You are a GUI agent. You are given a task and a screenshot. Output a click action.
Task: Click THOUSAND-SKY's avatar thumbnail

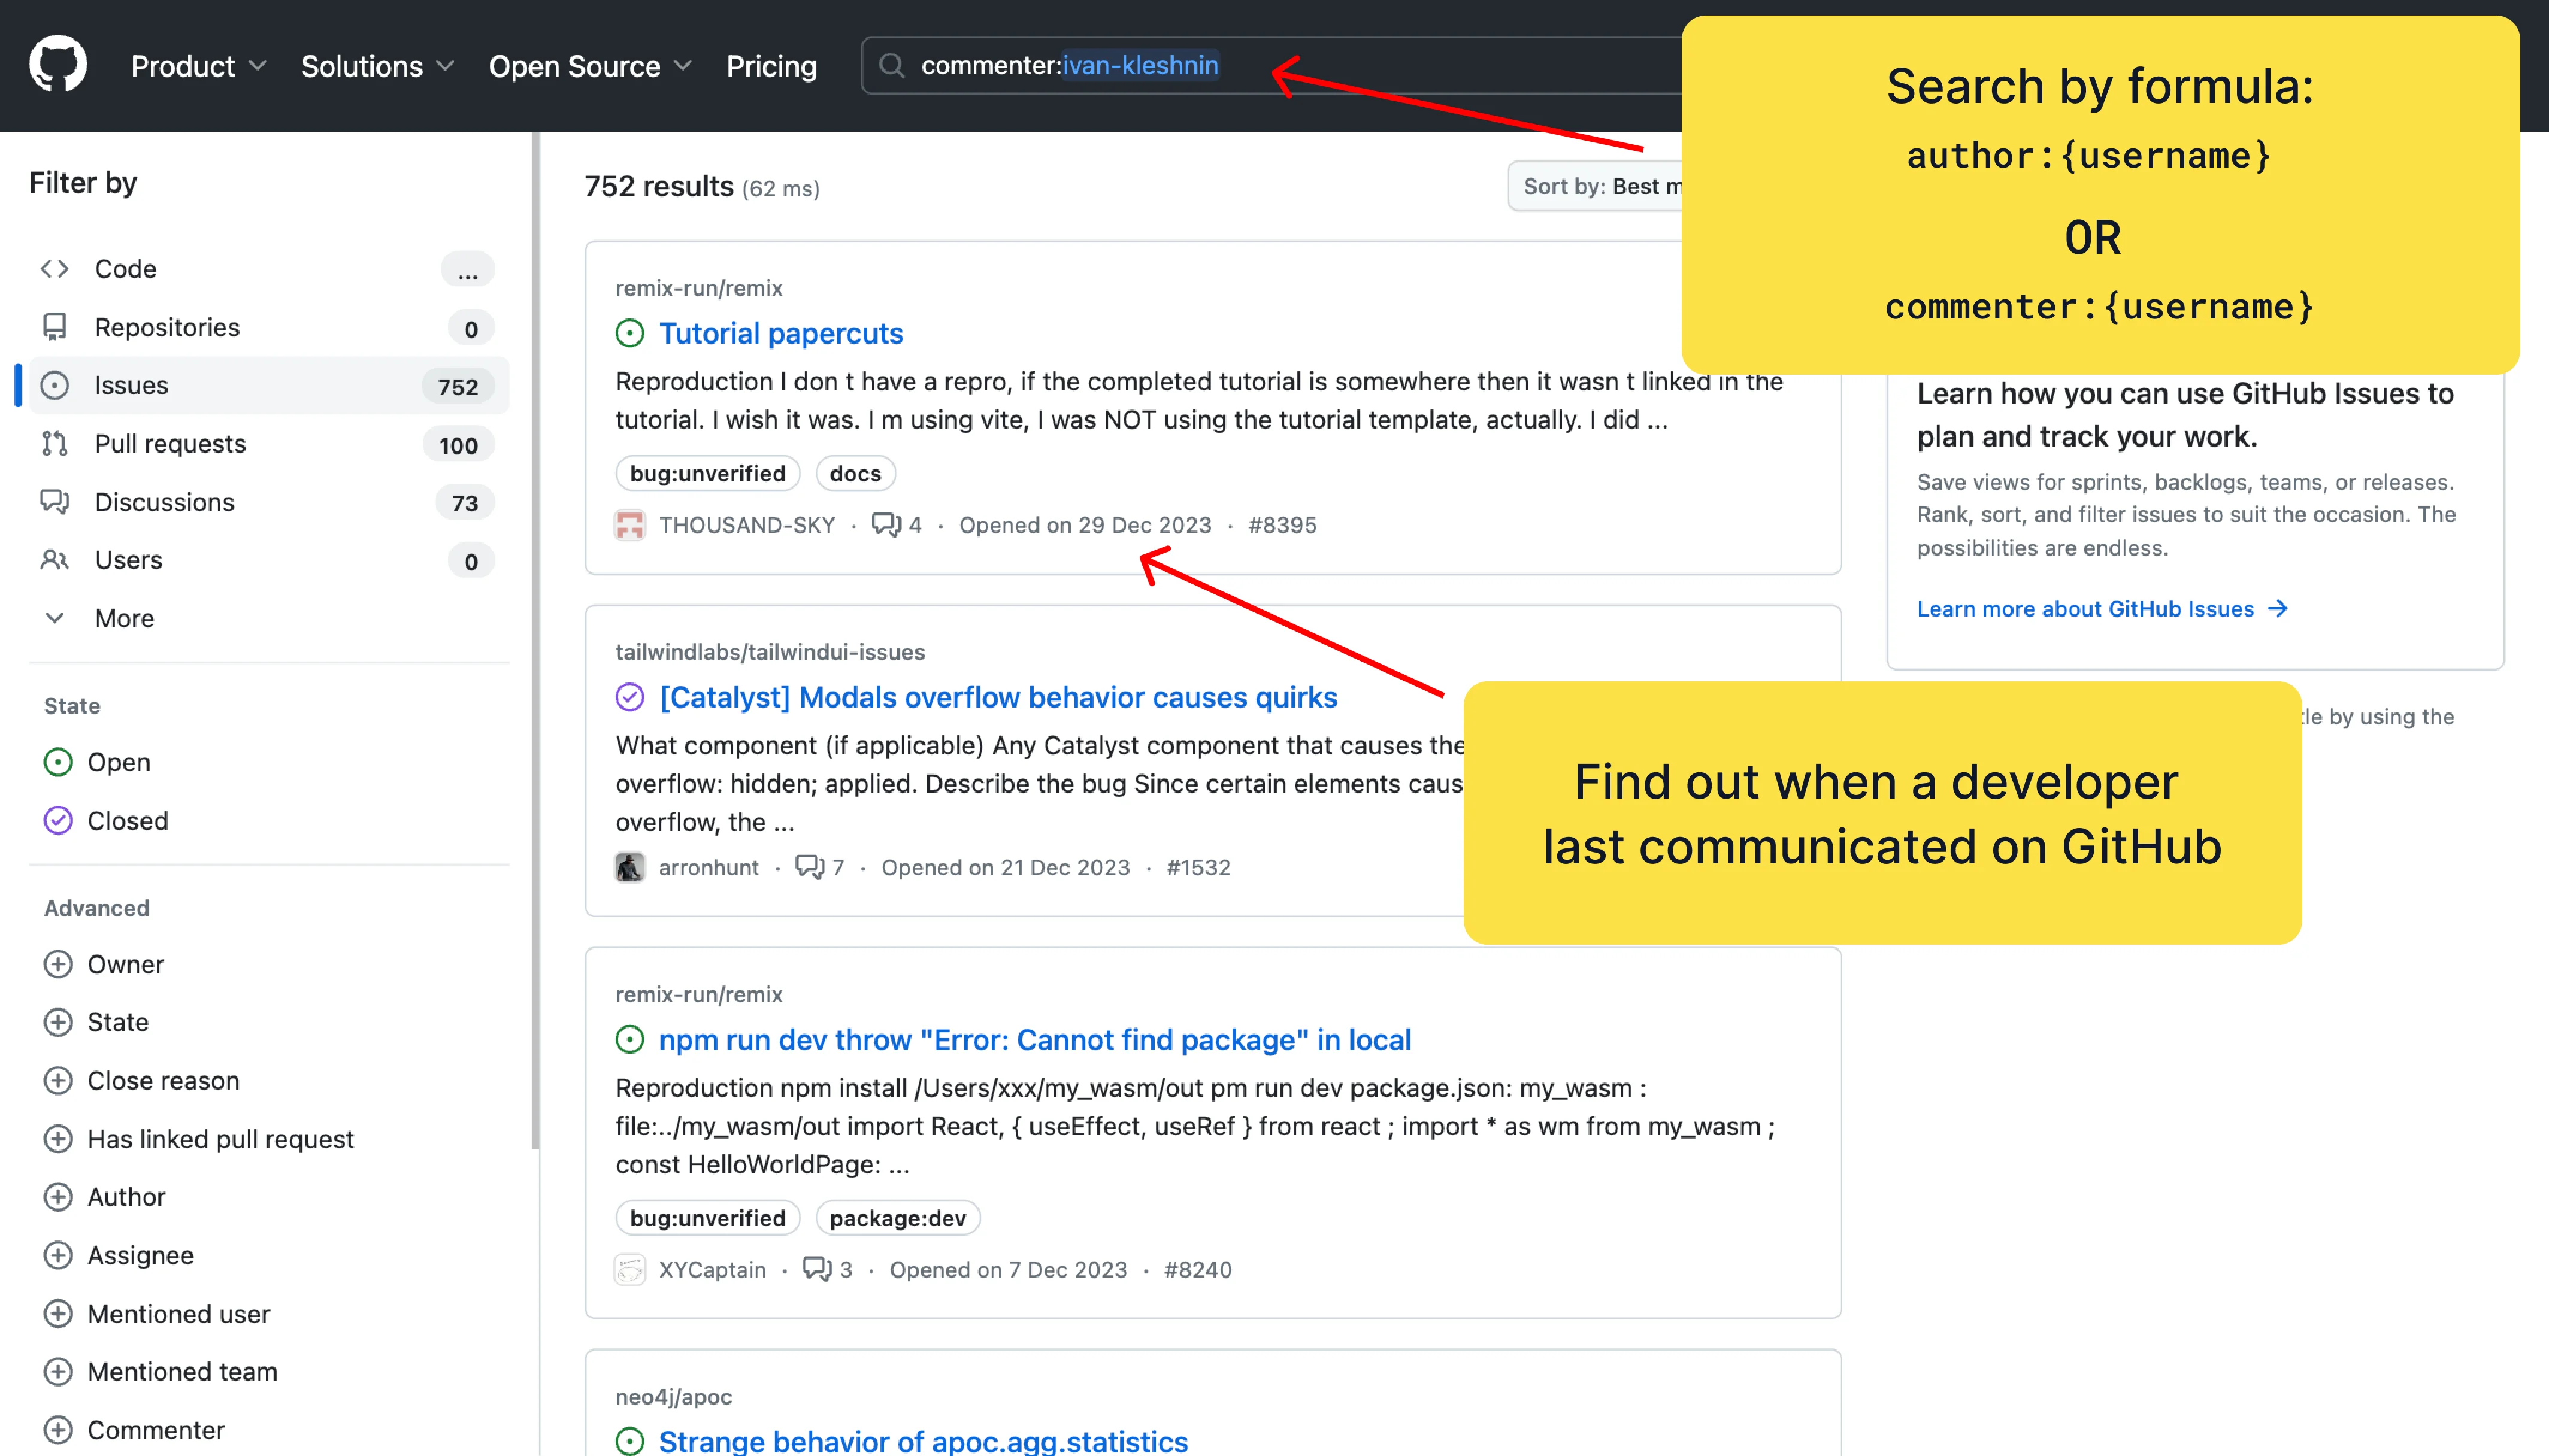tap(629, 525)
